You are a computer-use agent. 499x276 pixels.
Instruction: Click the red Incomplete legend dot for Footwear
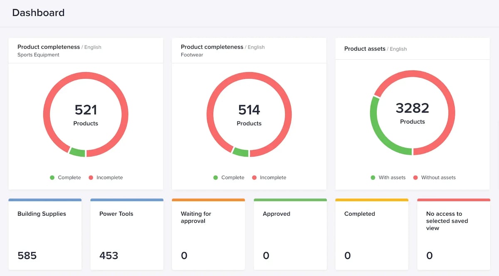pos(254,177)
